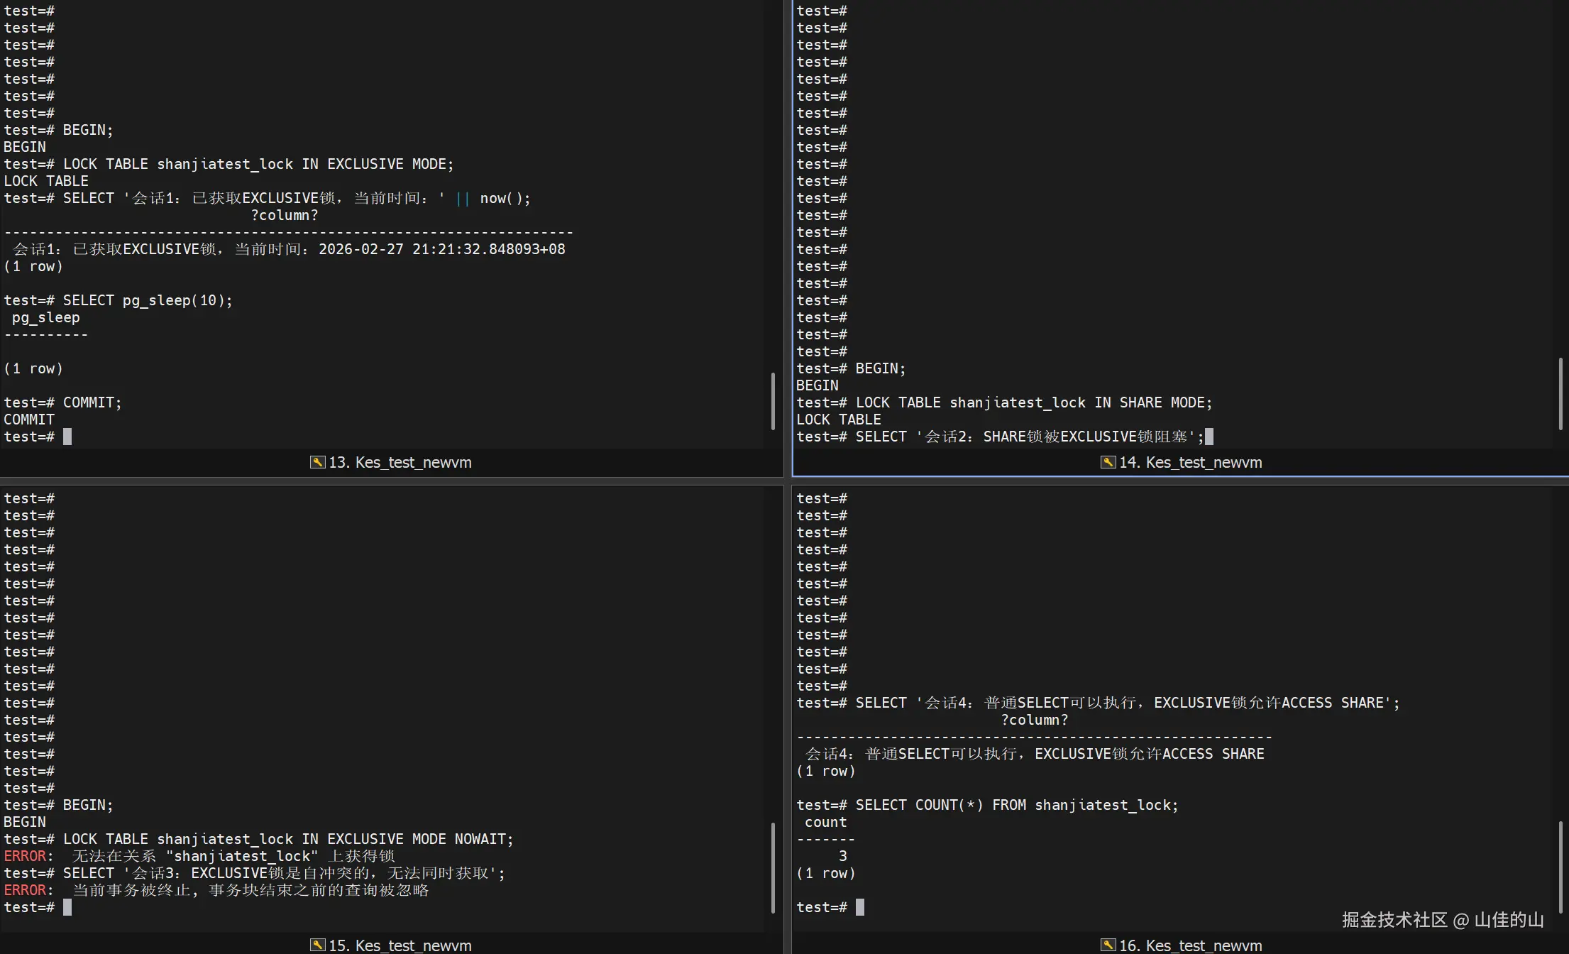Viewport: 1569px width, 954px height.
Task: Click the scrollbar thumb in session 16 pane
Action: [x=1560, y=867]
